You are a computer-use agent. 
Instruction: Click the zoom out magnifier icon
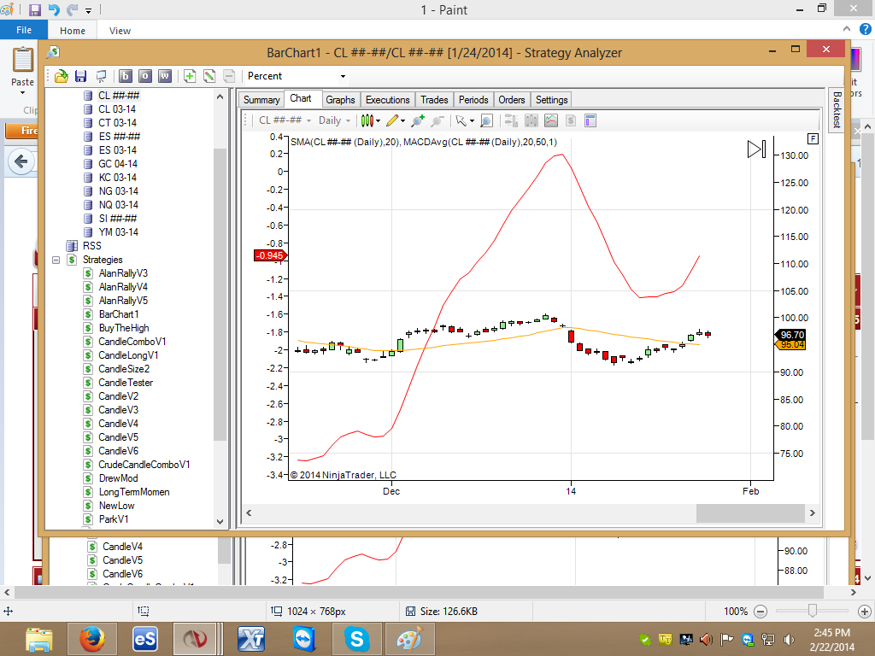point(437,120)
